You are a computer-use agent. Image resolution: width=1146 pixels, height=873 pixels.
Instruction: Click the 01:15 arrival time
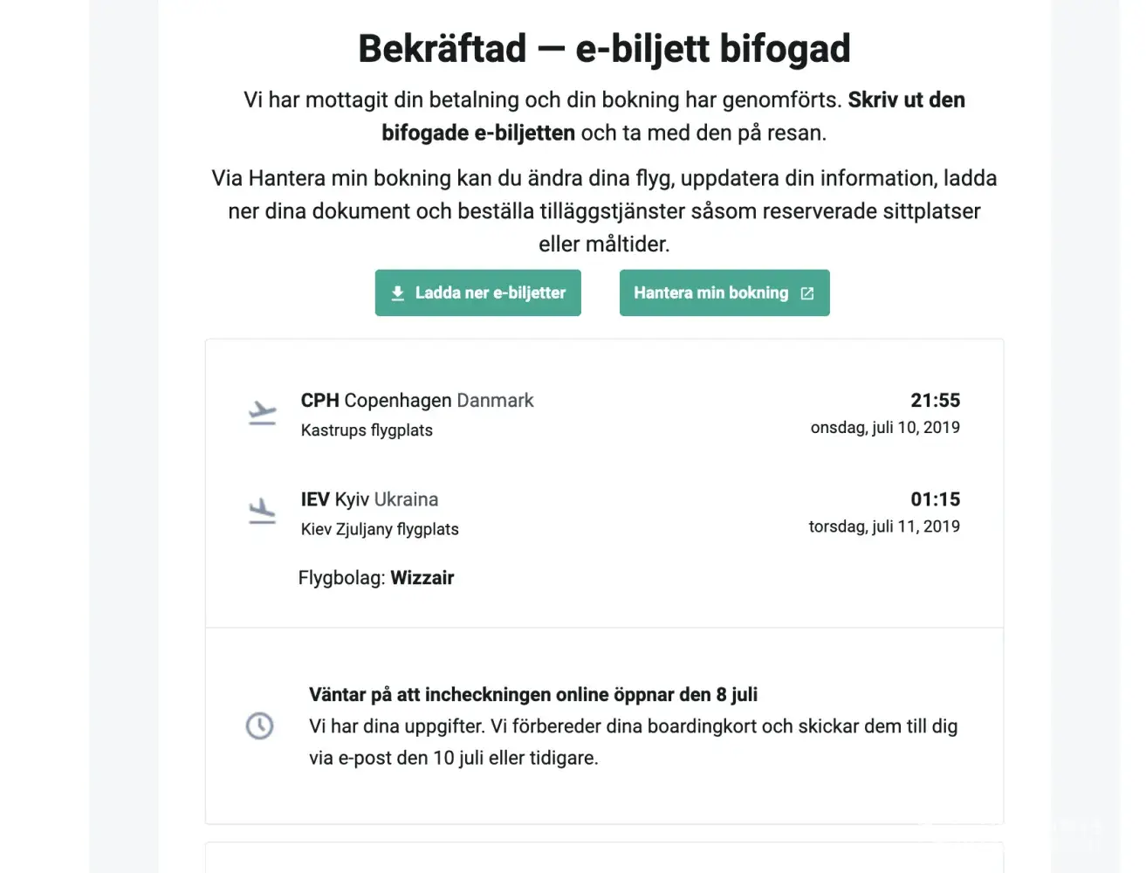tap(935, 499)
